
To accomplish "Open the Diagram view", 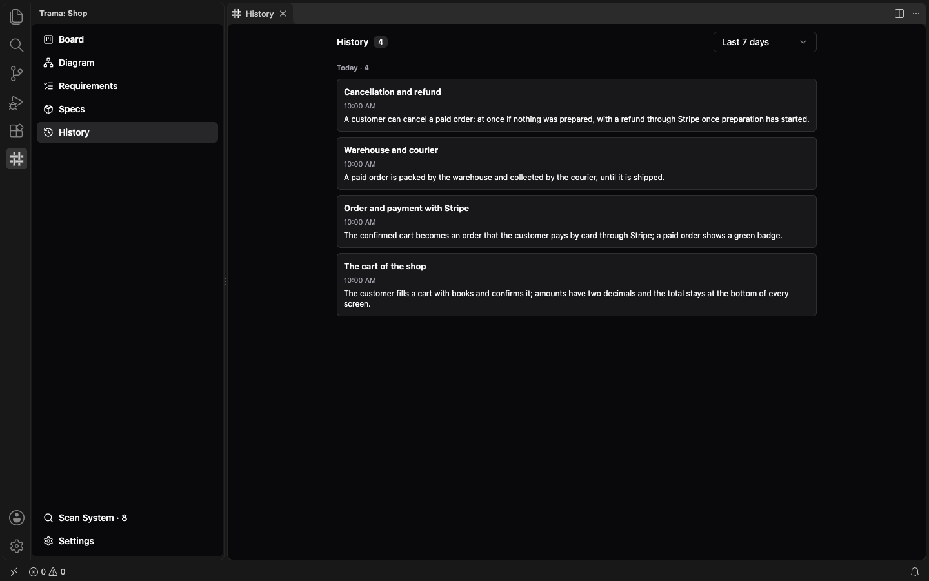I will [128, 63].
